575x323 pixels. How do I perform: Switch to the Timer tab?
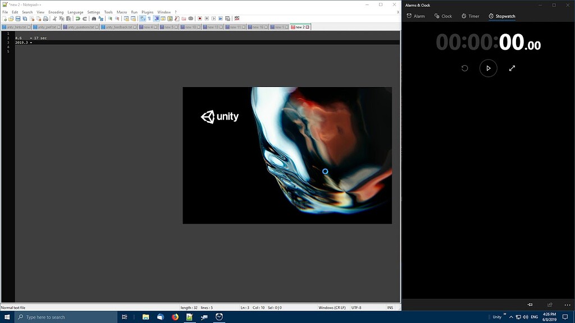[469, 16]
